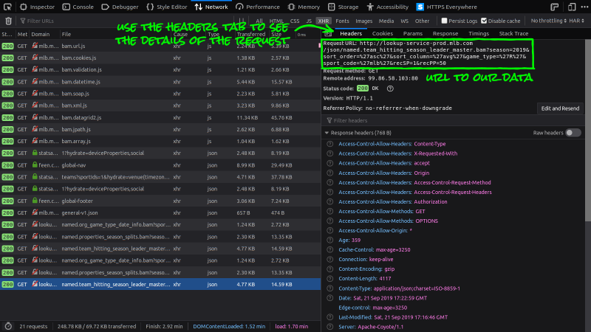Image resolution: width=591 pixels, height=332 pixels.
Task: Open help icon for Age header
Action: tap(329, 241)
